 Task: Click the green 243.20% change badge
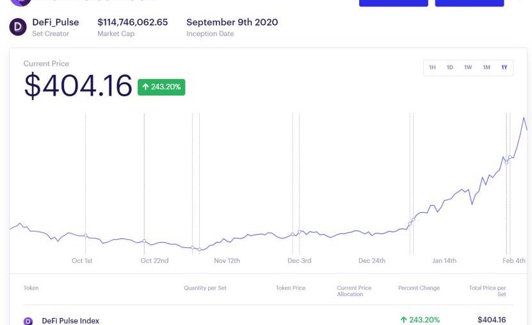pos(161,87)
